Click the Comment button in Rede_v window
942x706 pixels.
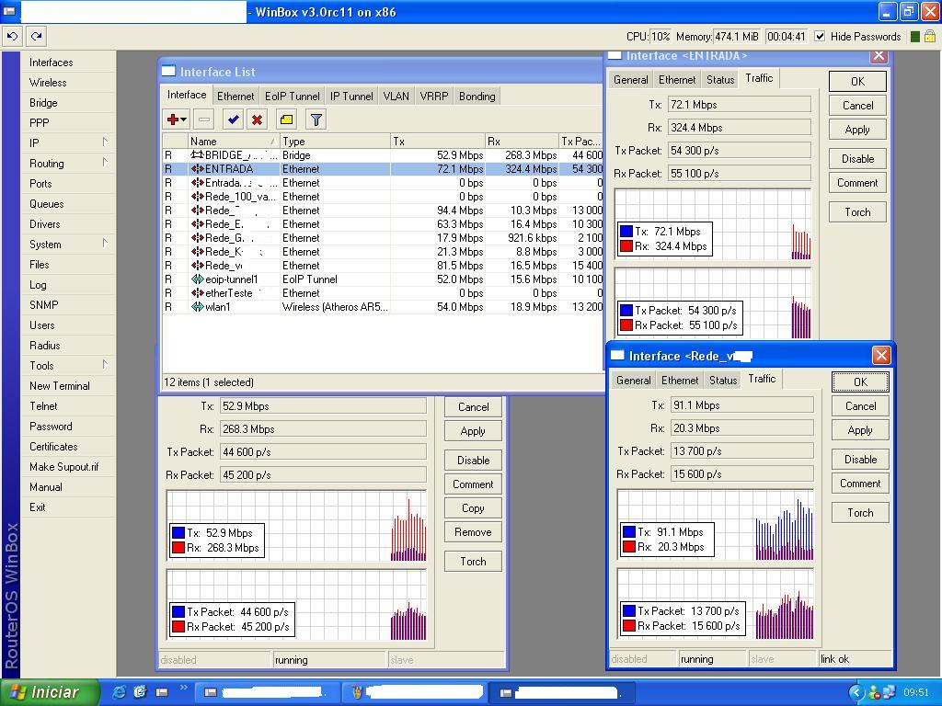click(860, 484)
